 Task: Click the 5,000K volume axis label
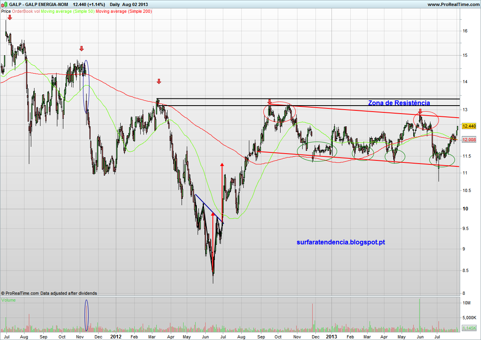click(x=469, y=318)
